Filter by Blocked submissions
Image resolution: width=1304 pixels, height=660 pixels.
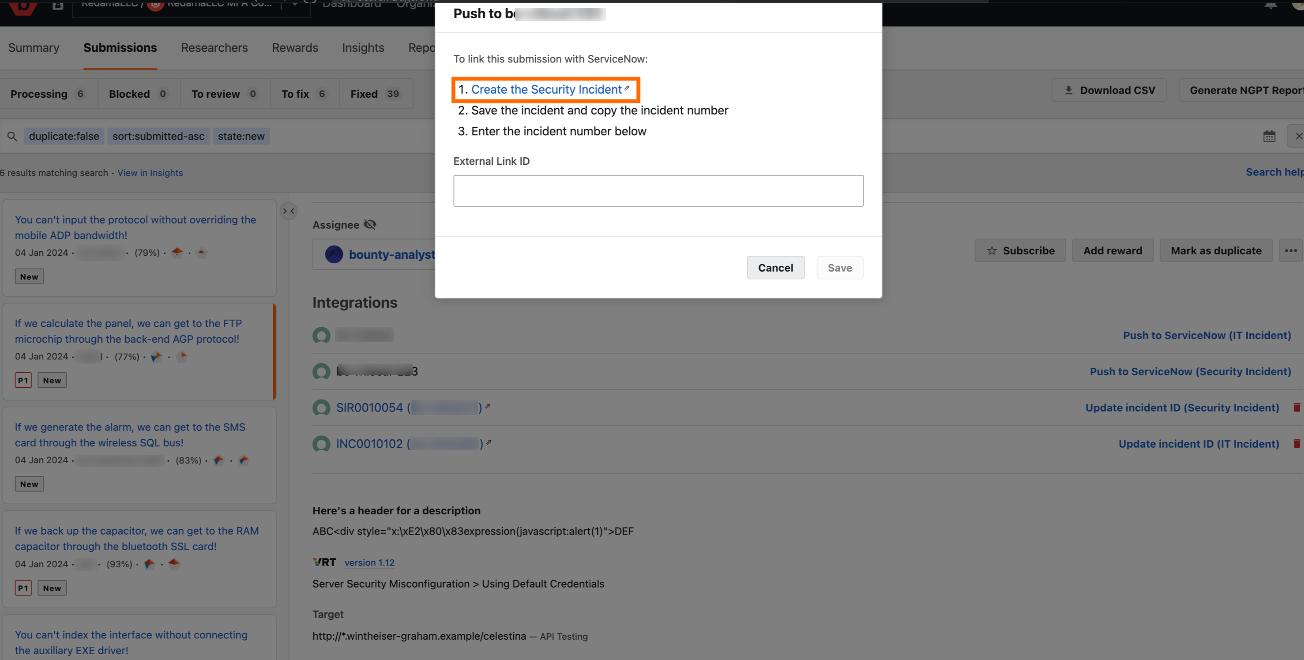pos(139,94)
